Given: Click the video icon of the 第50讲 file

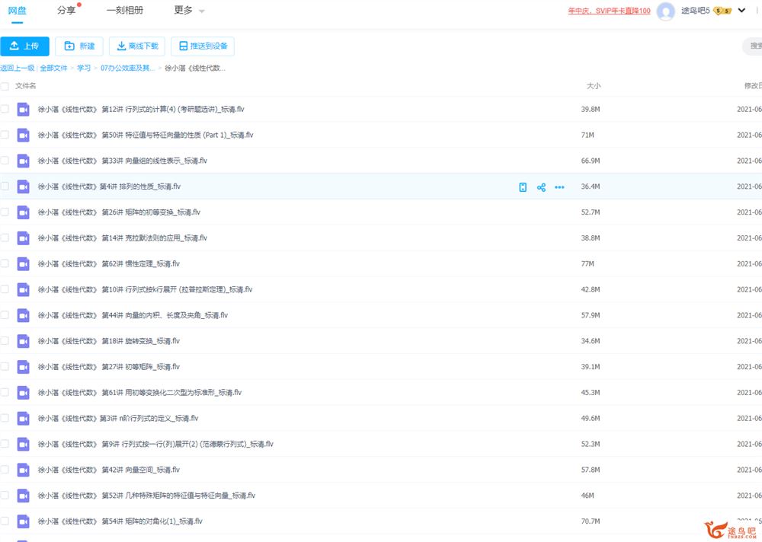Looking at the screenshot, I should pos(24,135).
